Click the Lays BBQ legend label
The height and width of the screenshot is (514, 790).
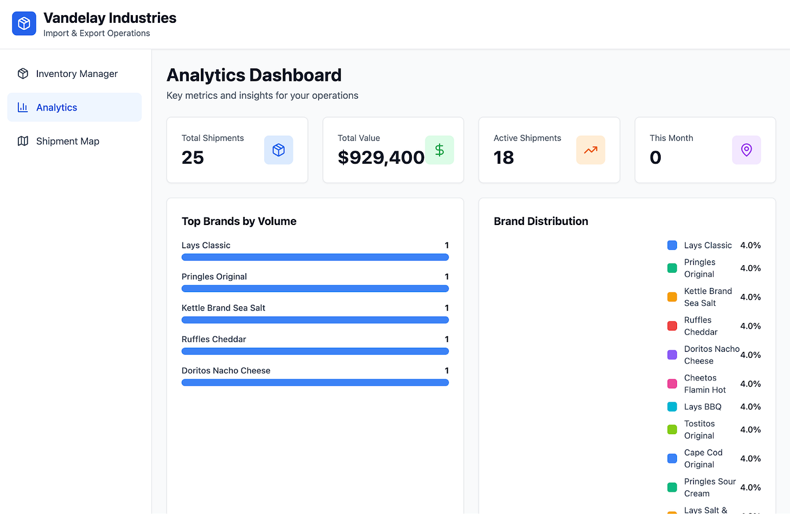point(703,407)
